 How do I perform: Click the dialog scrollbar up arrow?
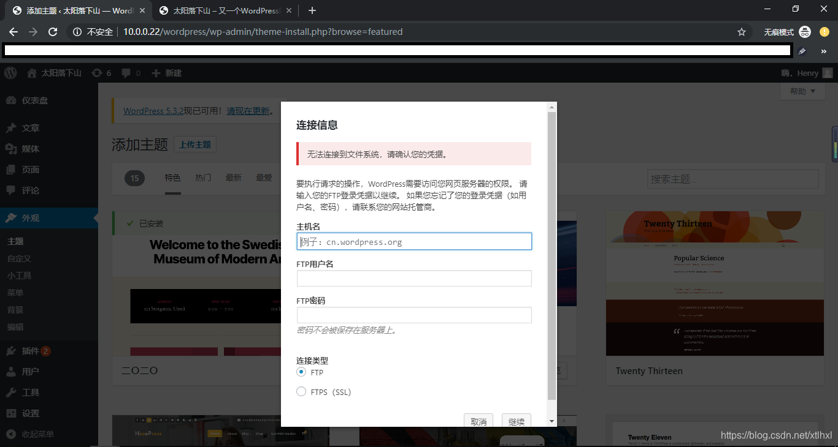[x=552, y=107]
